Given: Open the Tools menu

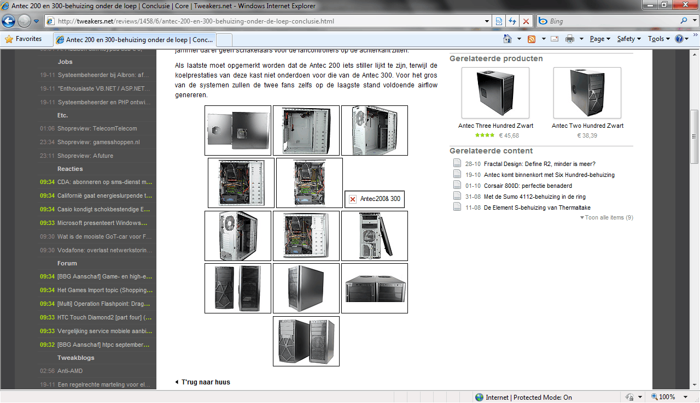Looking at the screenshot, I should click(659, 39).
